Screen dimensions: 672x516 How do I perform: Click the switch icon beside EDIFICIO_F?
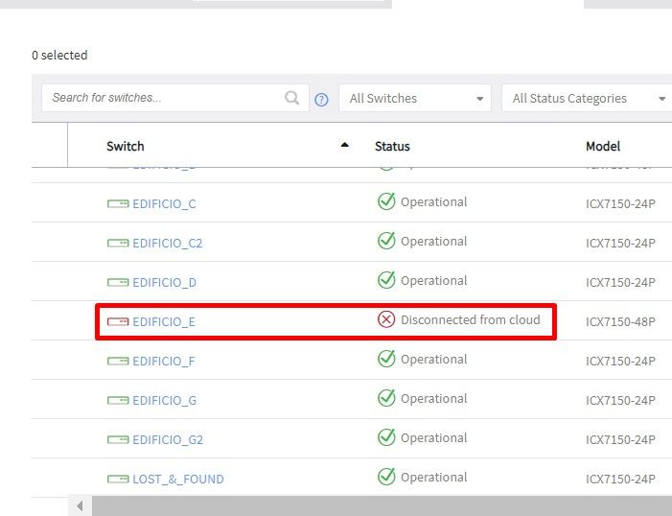click(x=118, y=361)
